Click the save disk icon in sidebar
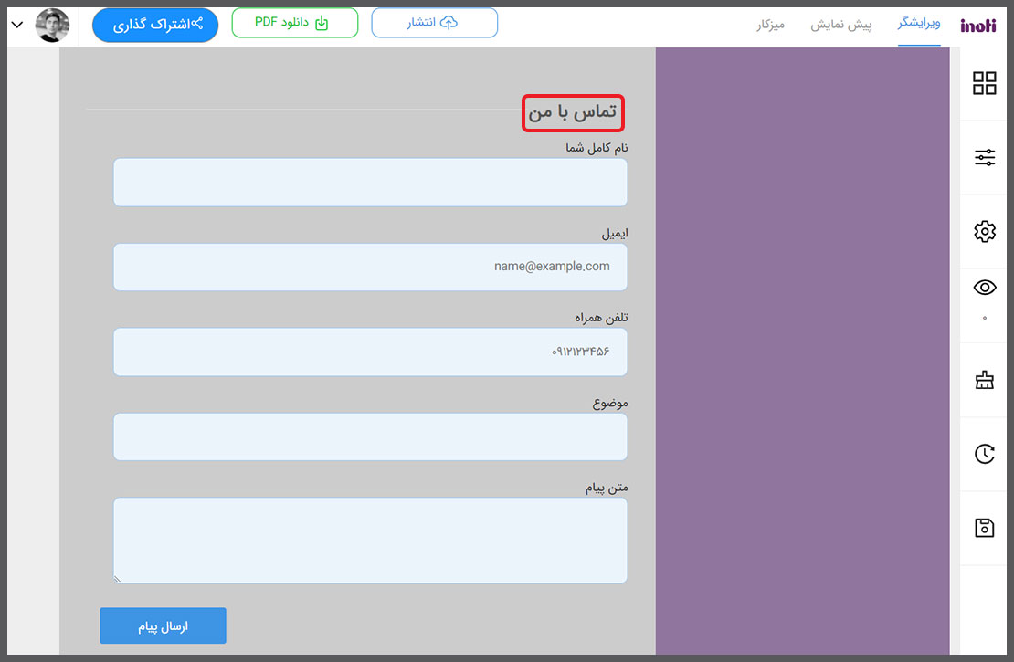The height and width of the screenshot is (662, 1014). click(x=984, y=528)
